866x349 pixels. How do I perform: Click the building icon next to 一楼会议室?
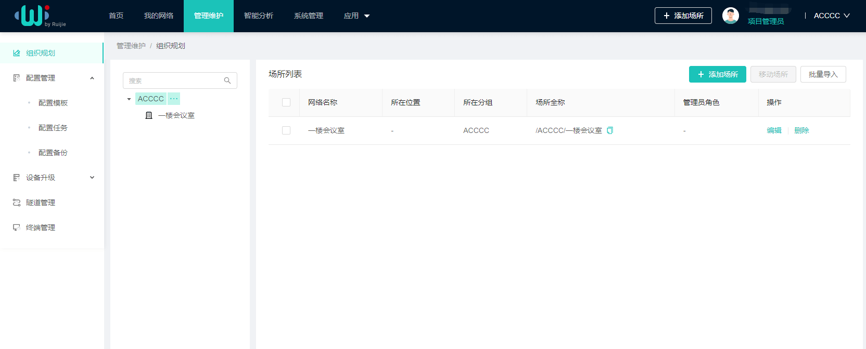149,115
